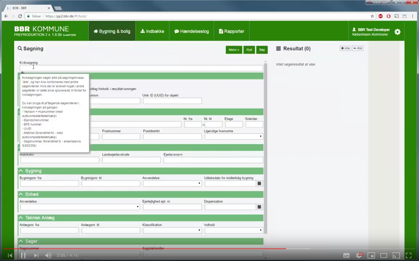Click the magnifier icon beside Søgning
419x261 pixels.
point(20,49)
